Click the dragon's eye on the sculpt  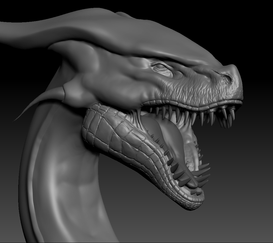point(160,66)
